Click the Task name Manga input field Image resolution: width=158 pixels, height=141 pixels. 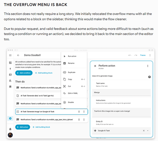[121, 92]
